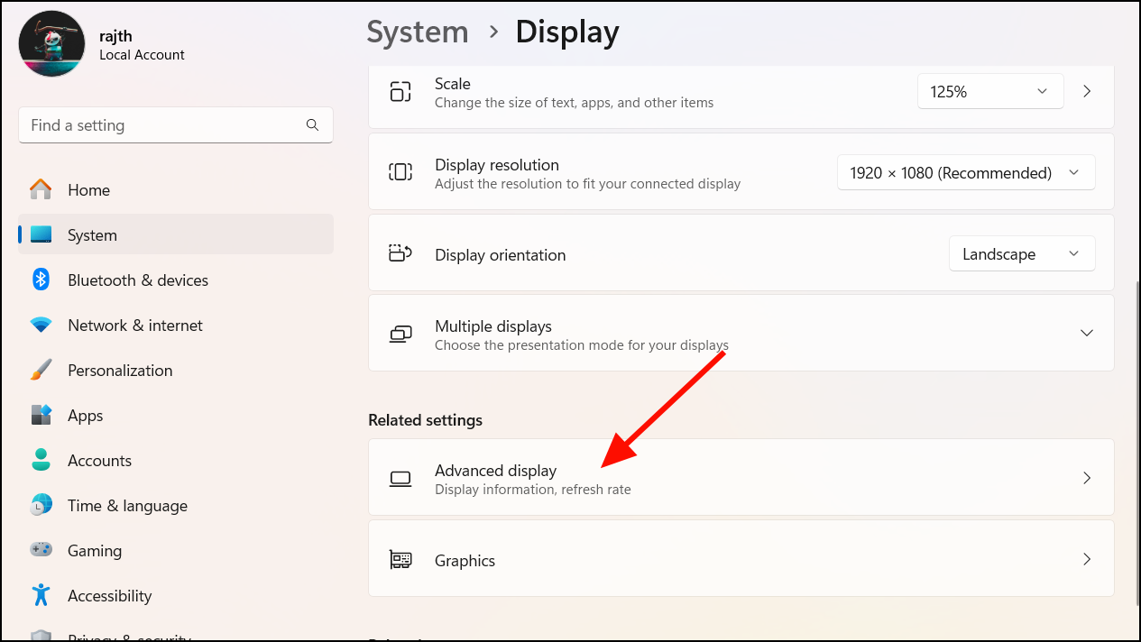This screenshot has width=1141, height=642.
Task: Click the Find a setting search box
Action: (x=176, y=125)
